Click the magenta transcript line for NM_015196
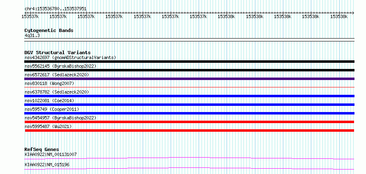 [x=189, y=168]
